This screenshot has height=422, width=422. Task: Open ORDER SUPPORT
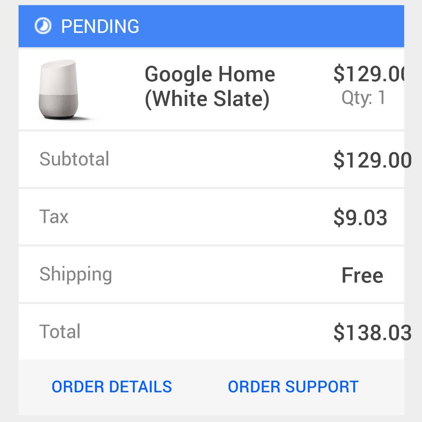(x=293, y=387)
